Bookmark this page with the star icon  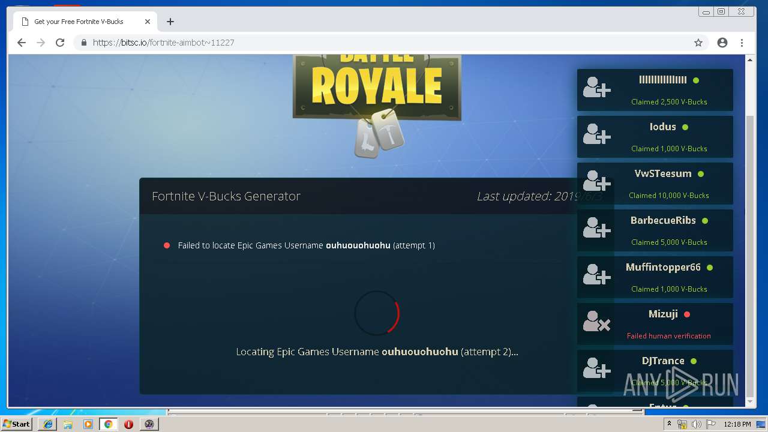click(698, 43)
